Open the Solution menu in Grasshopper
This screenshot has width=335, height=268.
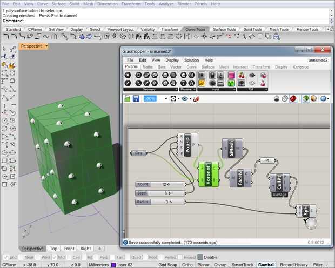(x=191, y=60)
